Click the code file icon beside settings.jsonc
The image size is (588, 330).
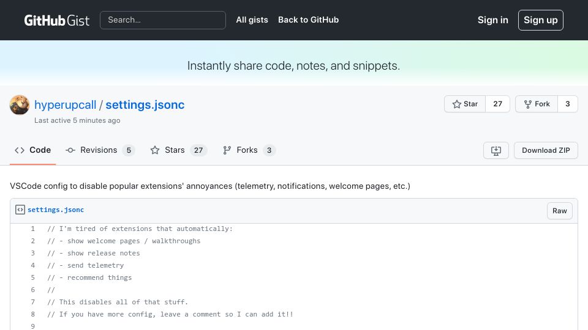[20, 210]
